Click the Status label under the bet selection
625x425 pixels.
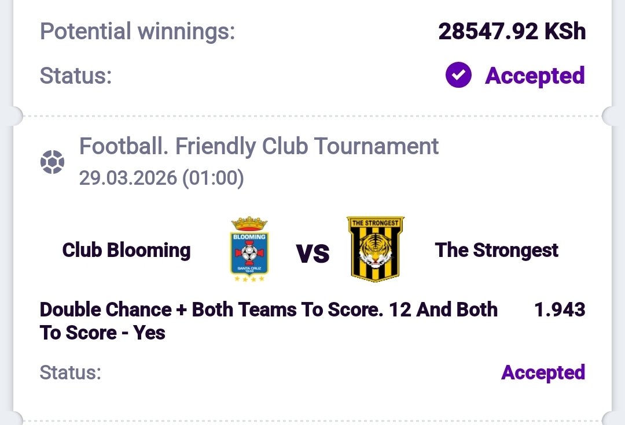coord(70,372)
